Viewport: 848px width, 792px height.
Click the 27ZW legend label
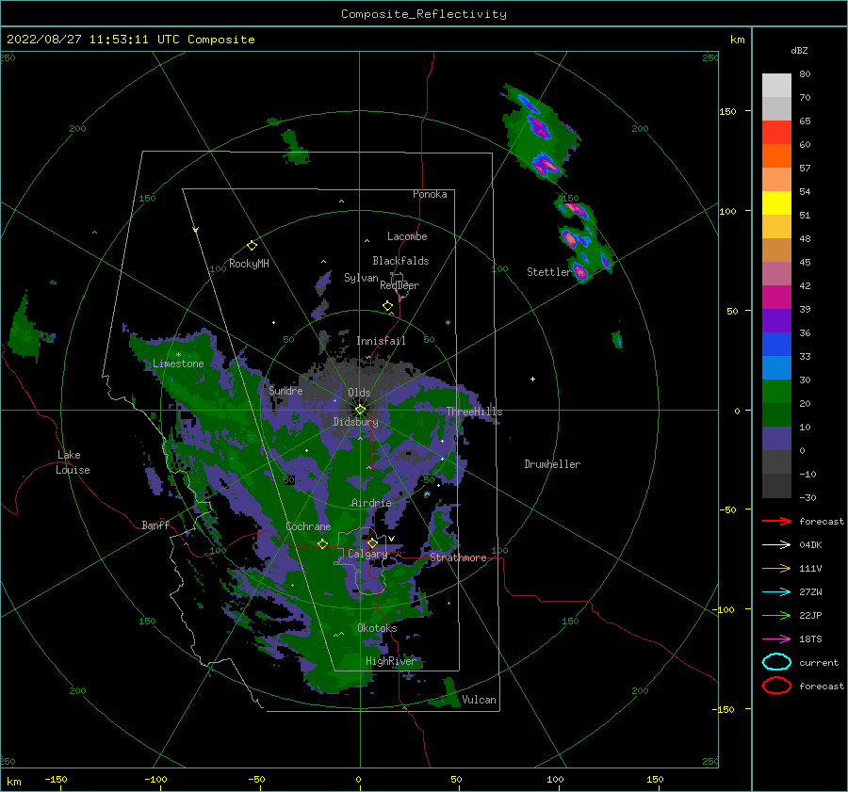(810, 592)
